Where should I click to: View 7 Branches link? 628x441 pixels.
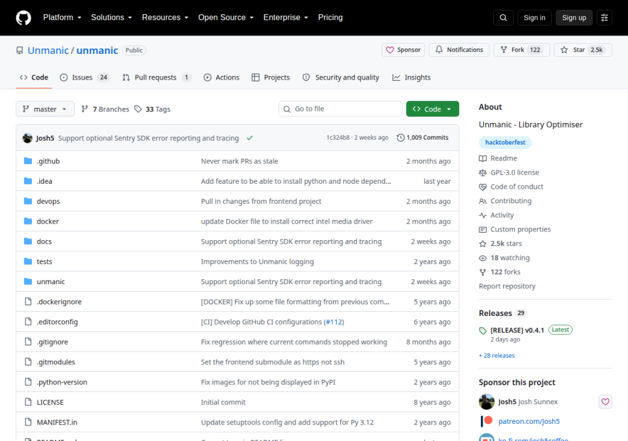(x=105, y=109)
